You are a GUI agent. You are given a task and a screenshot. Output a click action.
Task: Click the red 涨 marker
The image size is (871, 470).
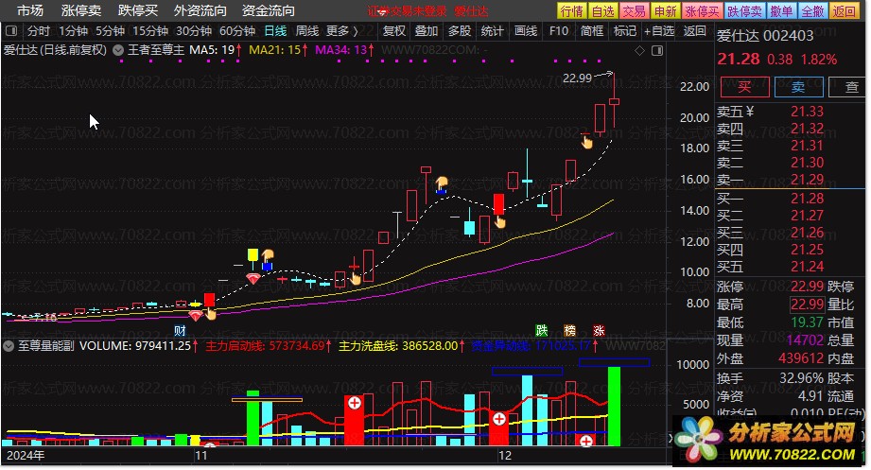coord(599,331)
